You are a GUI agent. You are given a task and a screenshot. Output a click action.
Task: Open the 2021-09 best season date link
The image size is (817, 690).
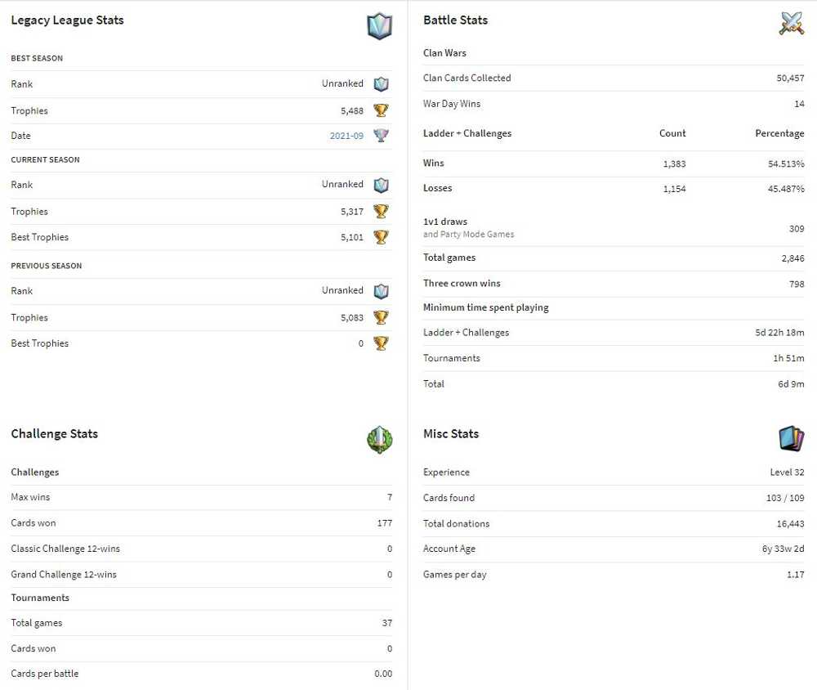tap(346, 136)
